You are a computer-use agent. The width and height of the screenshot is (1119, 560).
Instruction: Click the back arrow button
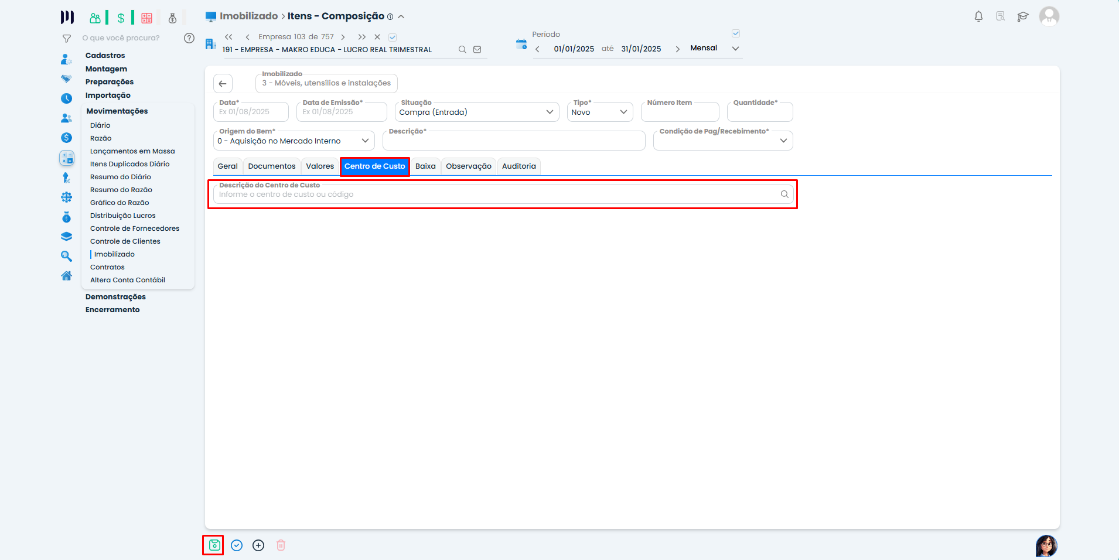pos(223,84)
